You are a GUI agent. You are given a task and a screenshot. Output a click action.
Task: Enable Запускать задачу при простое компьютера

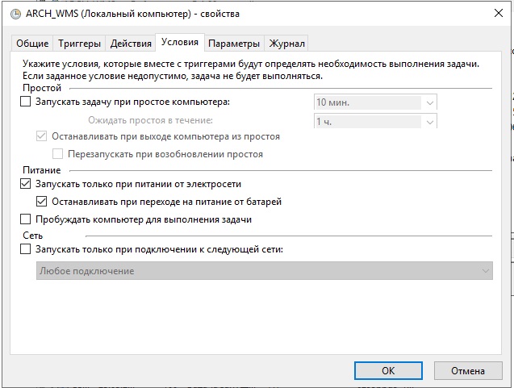click(x=25, y=102)
